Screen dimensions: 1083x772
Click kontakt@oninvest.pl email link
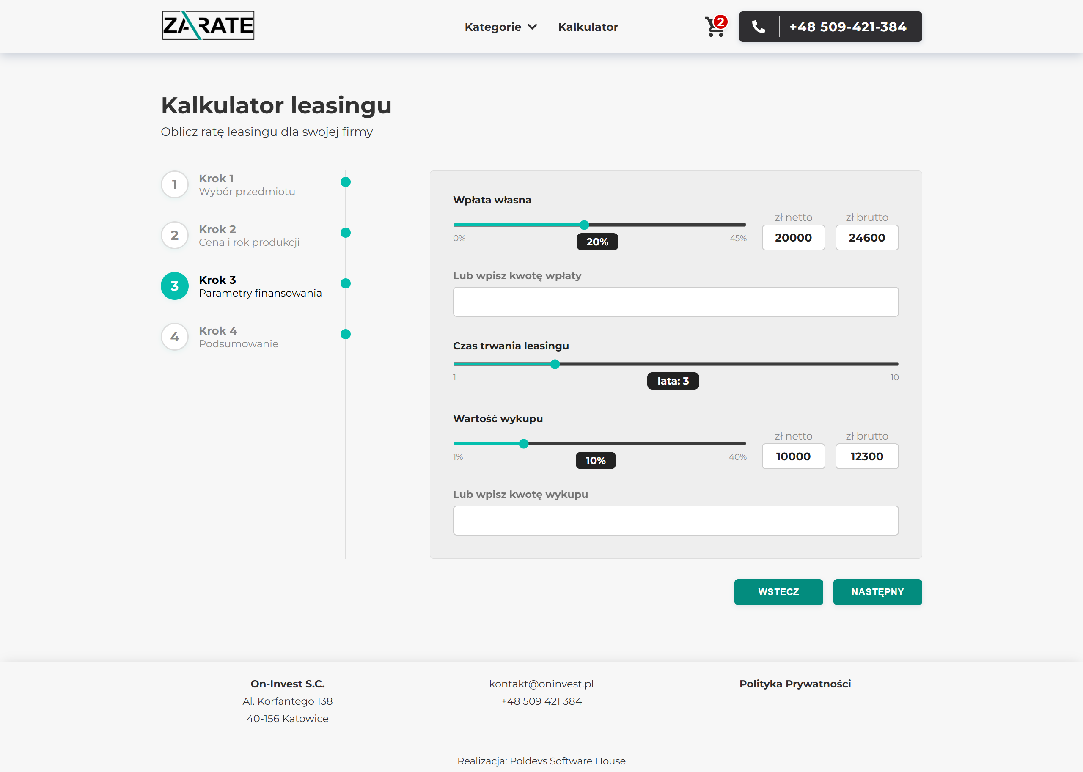(541, 684)
